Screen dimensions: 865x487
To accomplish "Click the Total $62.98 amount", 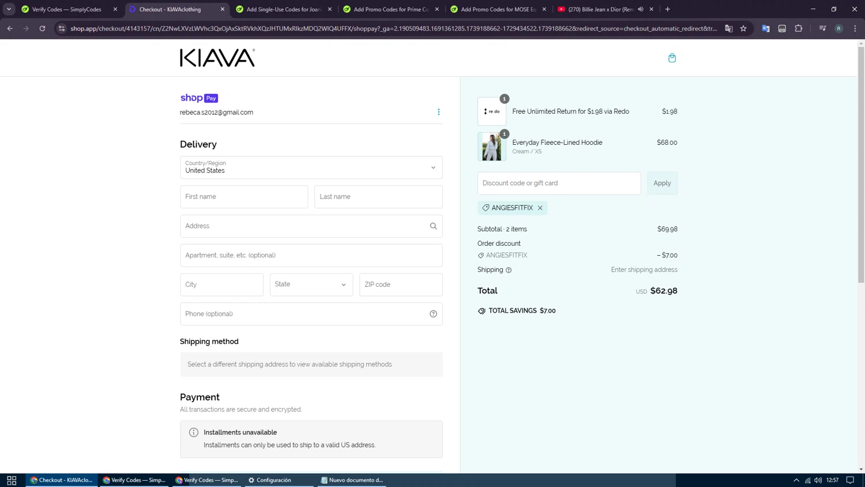I will click(664, 291).
